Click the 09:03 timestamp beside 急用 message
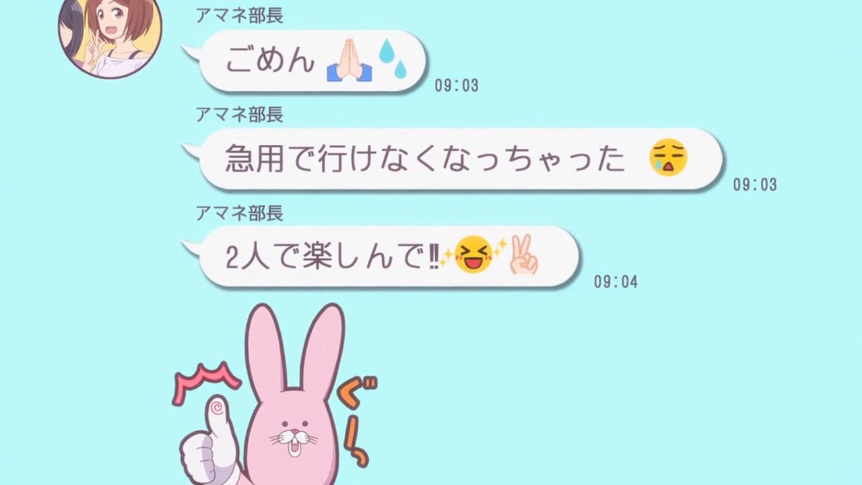 coord(755,184)
